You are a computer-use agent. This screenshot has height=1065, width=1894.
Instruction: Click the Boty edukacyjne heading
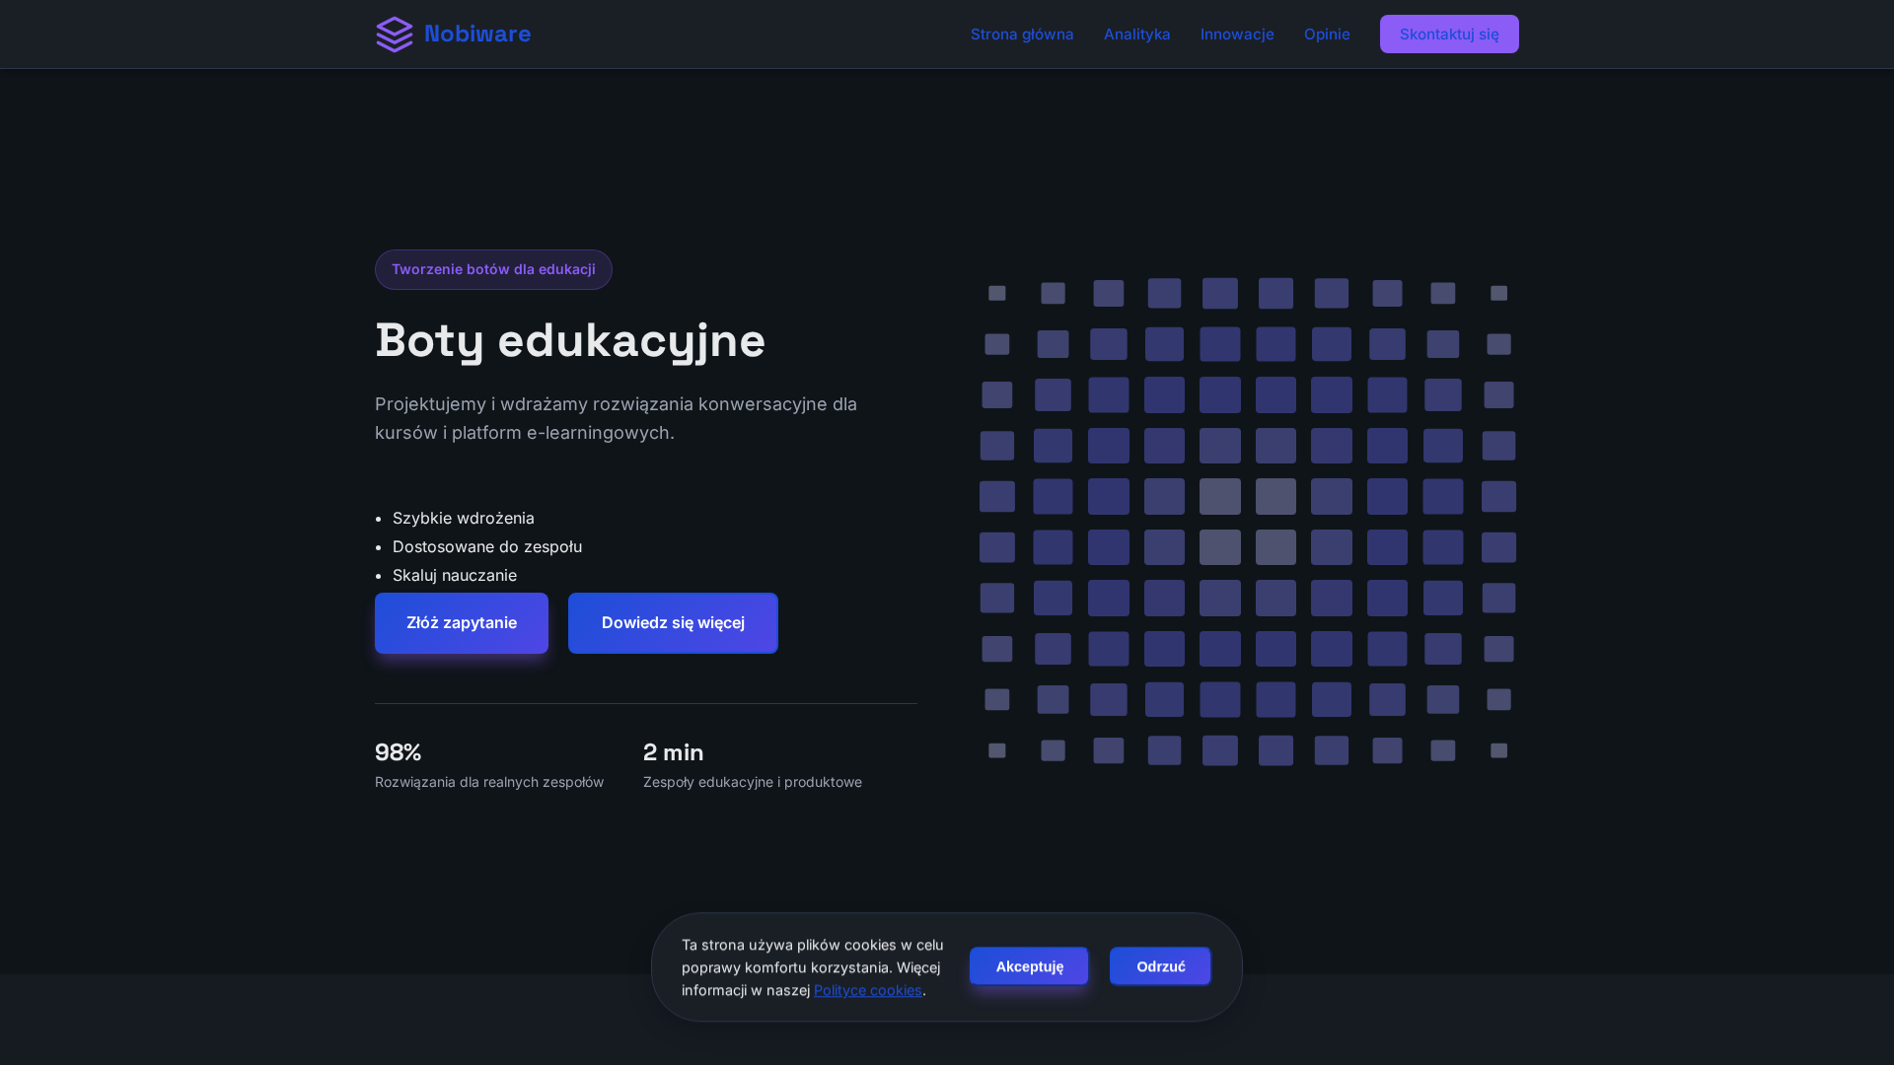click(570, 340)
